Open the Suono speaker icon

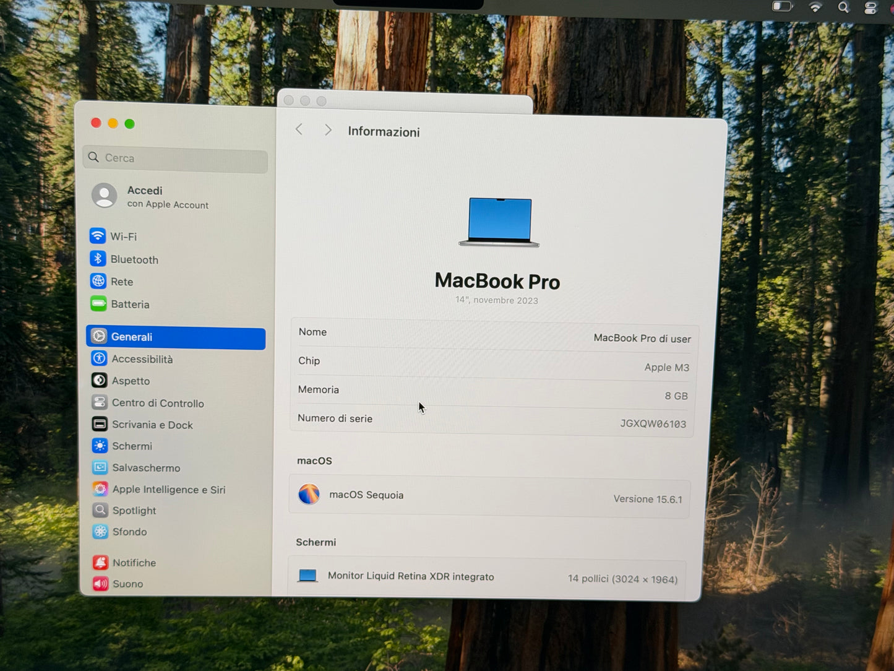tap(101, 584)
